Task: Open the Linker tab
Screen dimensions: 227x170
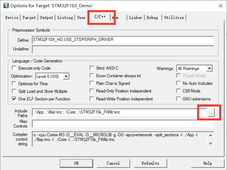Action: (x=136, y=18)
